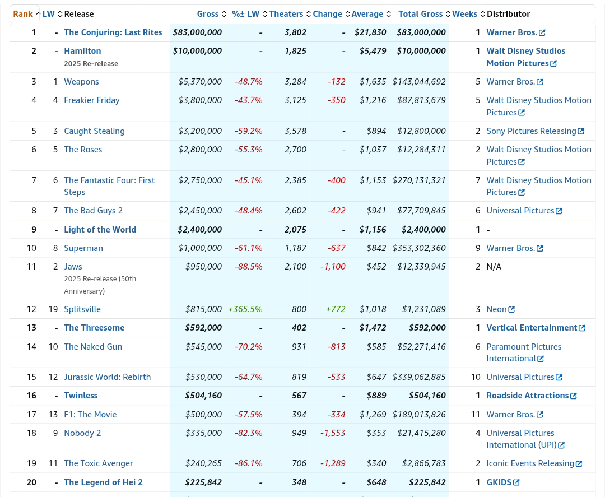Click external icon next to Iconic Events Releasing

click(579, 464)
